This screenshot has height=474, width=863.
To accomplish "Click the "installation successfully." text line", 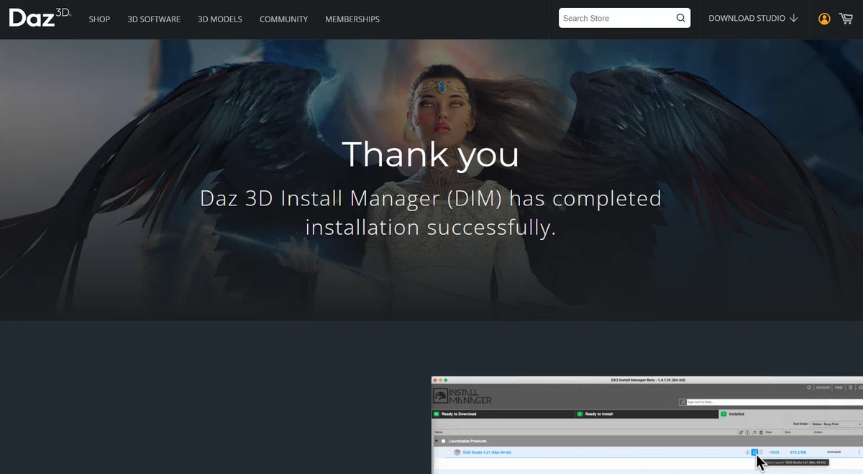I will (x=431, y=228).
